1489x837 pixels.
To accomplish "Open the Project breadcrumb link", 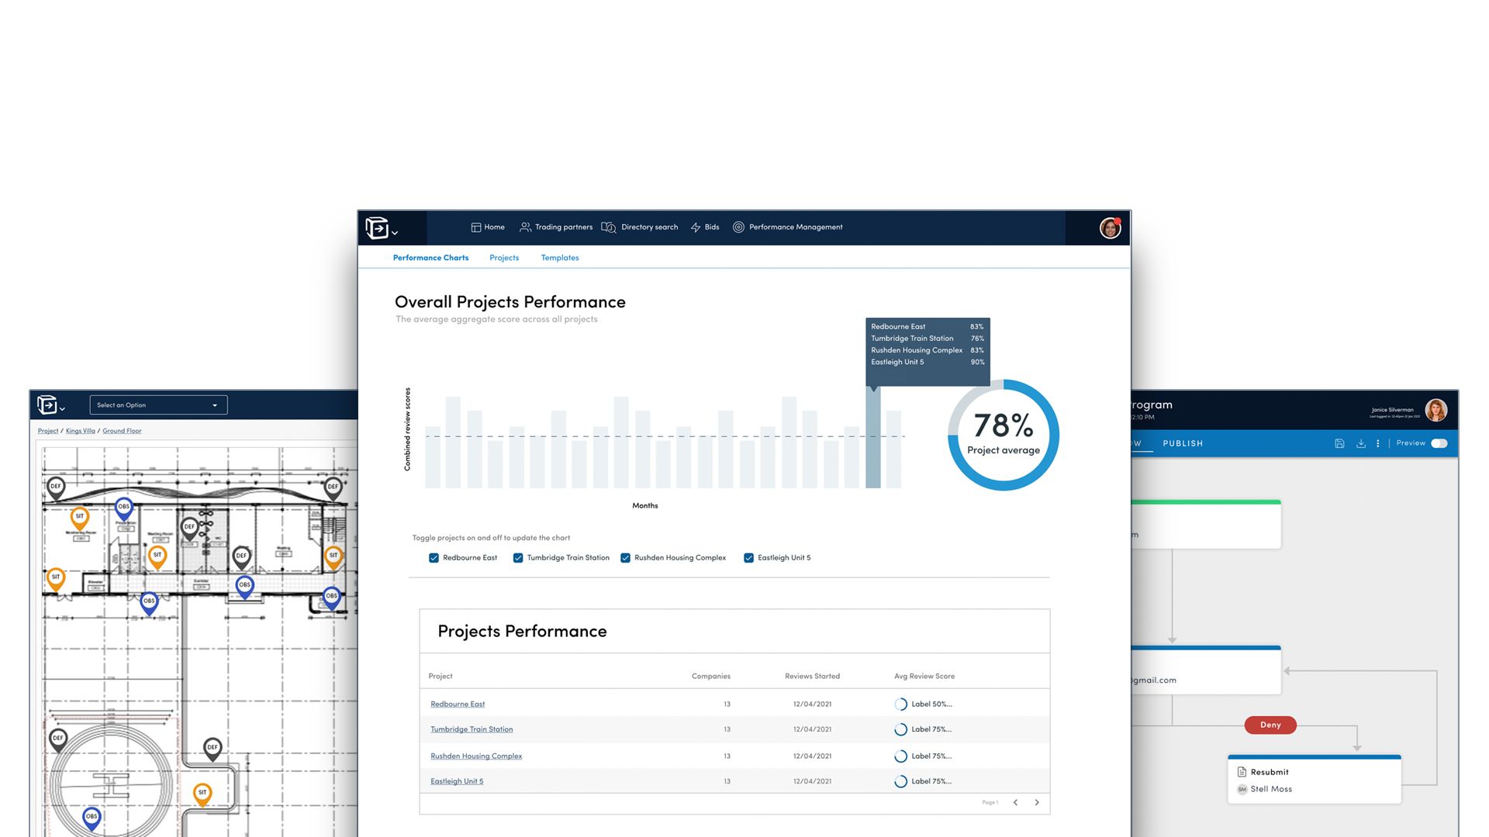I will (48, 431).
